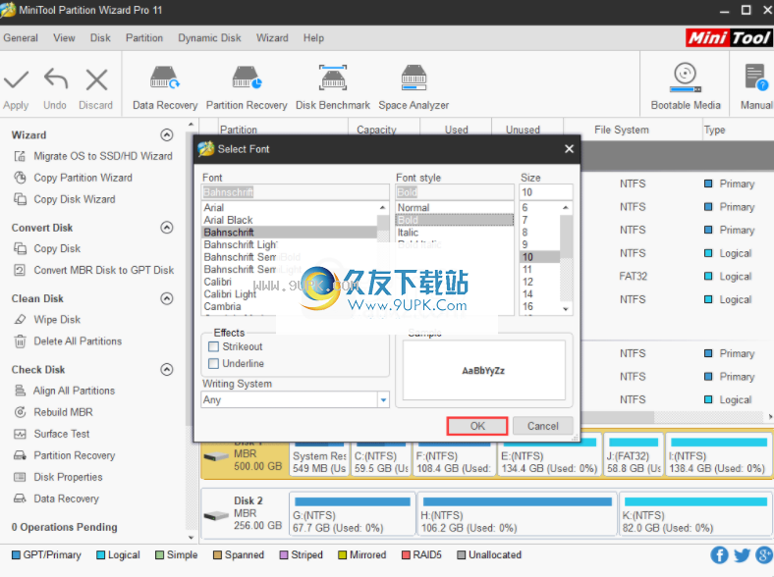774x577 pixels.
Task: Click the Font style input field
Action: (x=455, y=192)
